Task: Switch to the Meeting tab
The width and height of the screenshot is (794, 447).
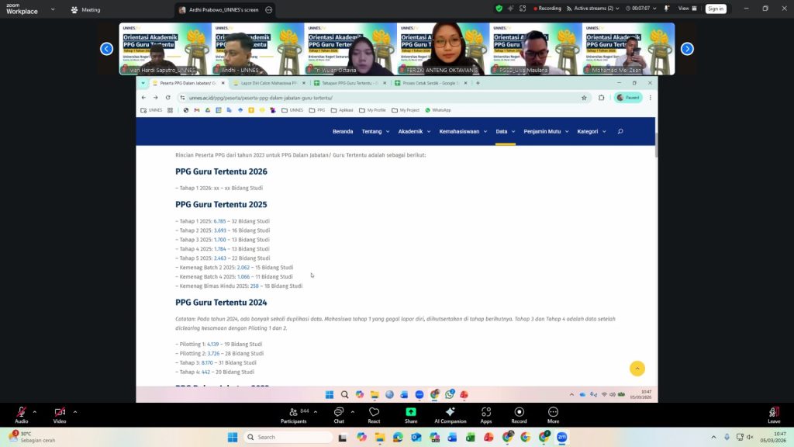Action: pyautogui.click(x=85, y=10)
